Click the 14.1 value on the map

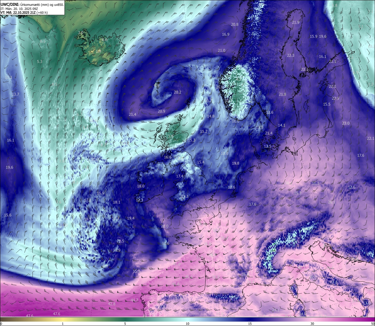point(282,125)
